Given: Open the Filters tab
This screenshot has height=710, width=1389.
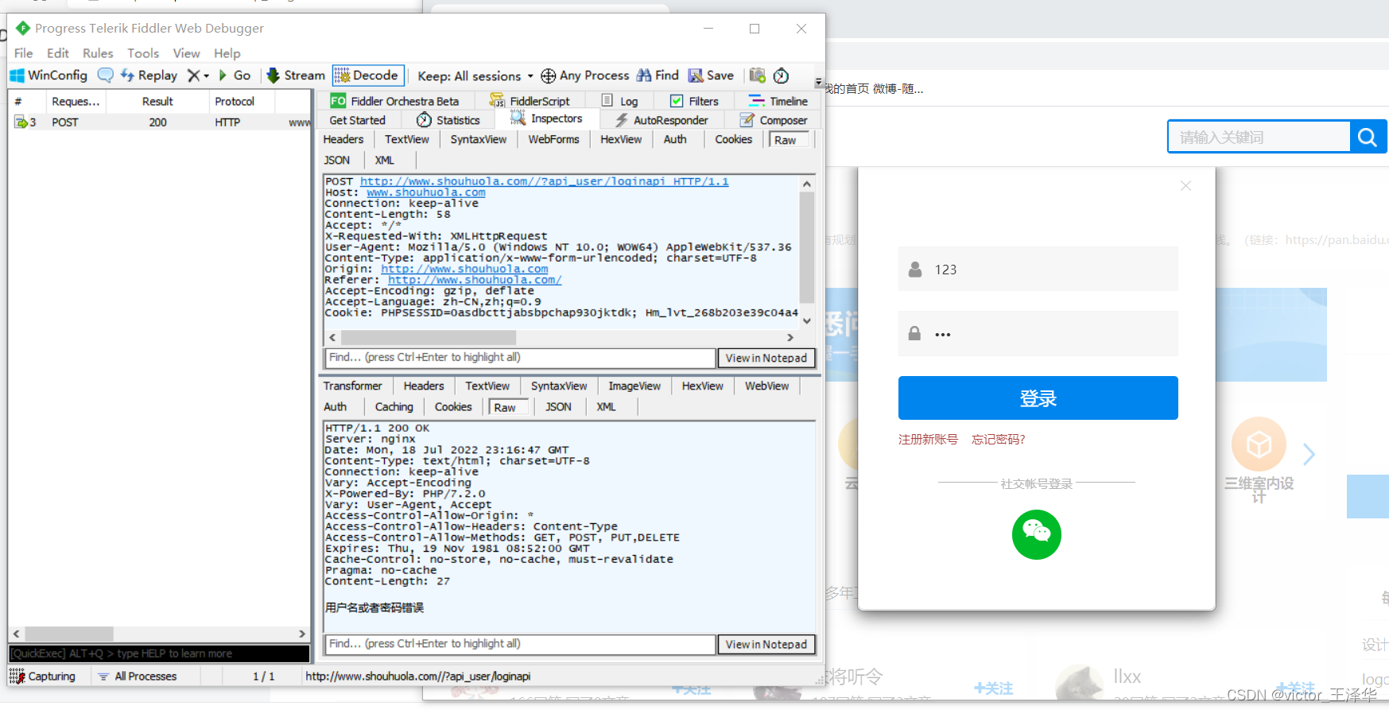Looking at the screenshot, I should point(694,101).
